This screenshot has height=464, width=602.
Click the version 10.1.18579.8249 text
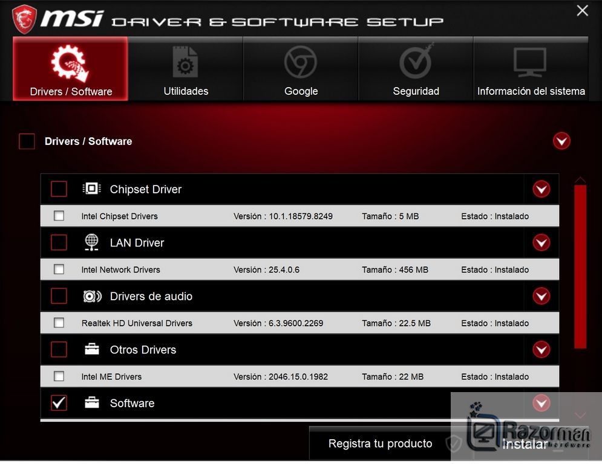(301, 216)
